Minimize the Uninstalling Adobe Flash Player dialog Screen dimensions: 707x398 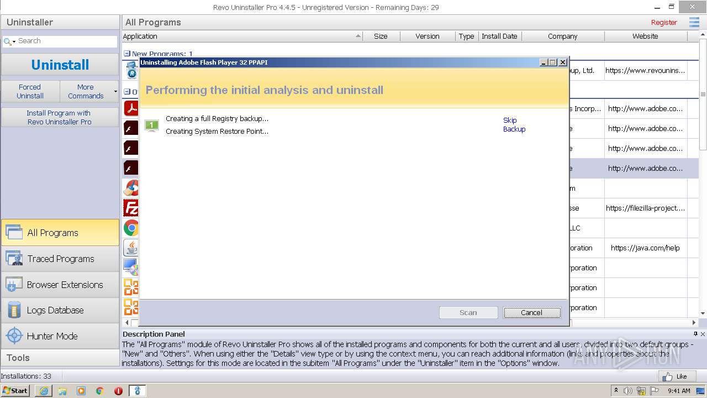coord(544,62)
